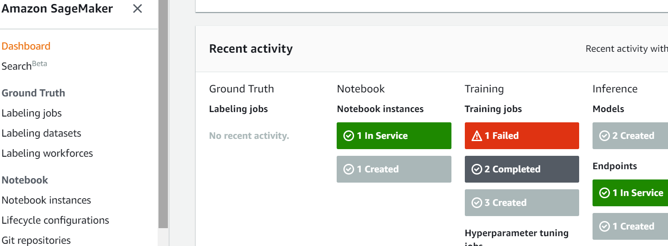View the endpoints 1 In Service status
The height and width of the screenshot is (246, 668).
[x=630, y=193]
